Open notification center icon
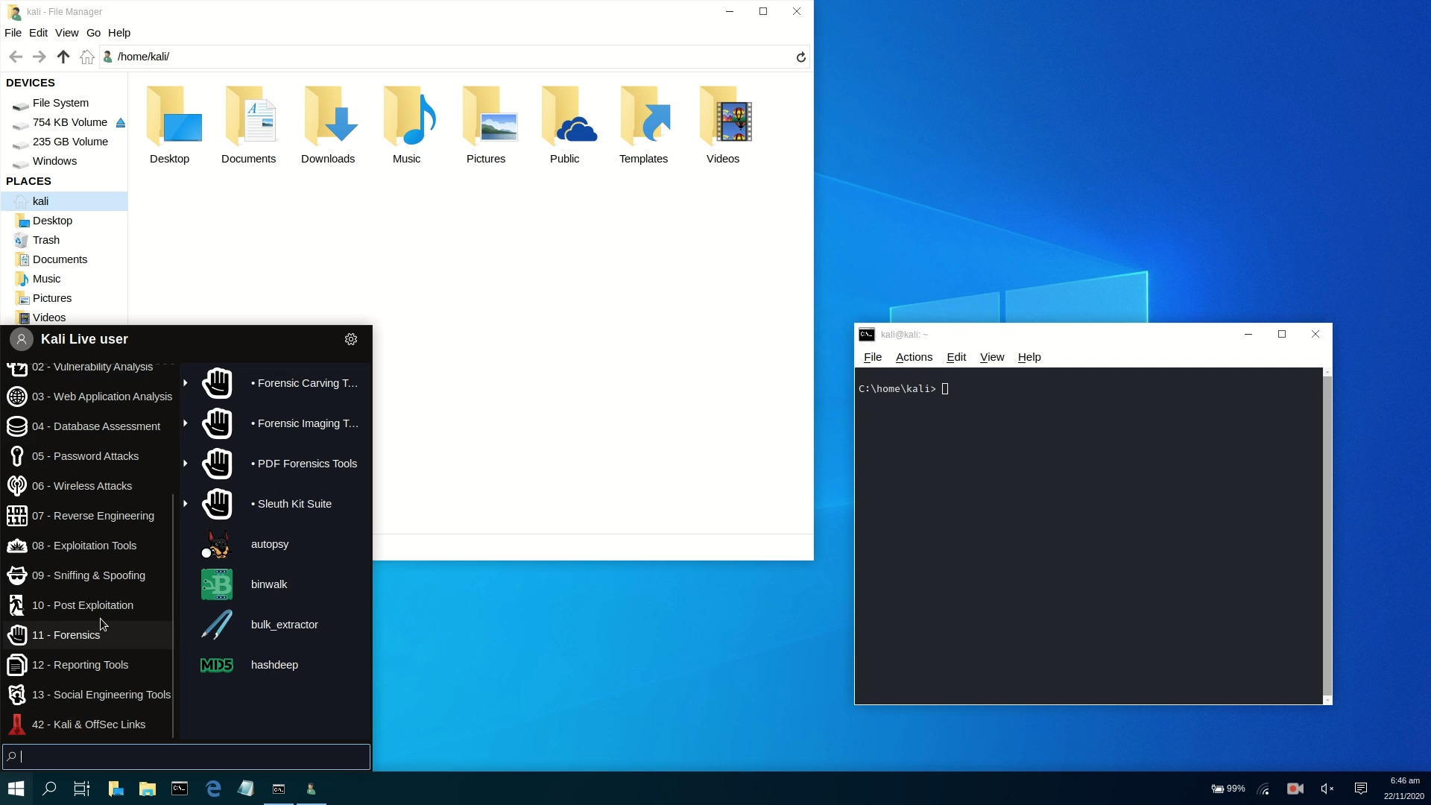This screenshot has height=805, width=1431. point(1361,789)
